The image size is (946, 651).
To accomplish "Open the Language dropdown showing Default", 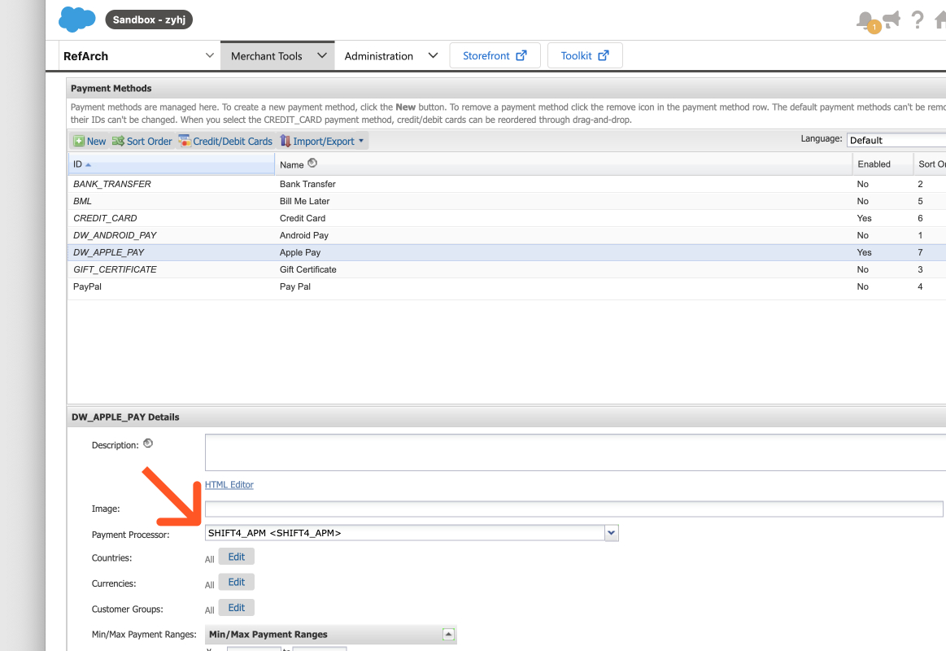I will pos(896,140).
